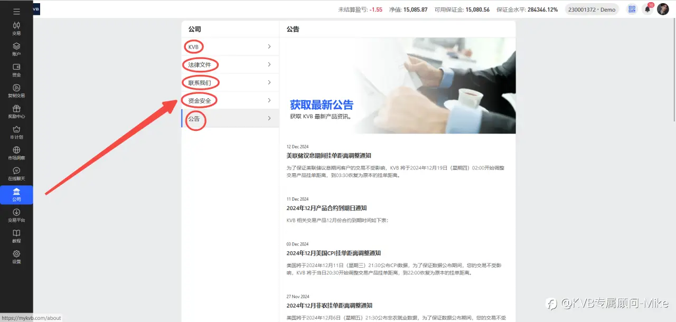Viewport: 676px width, 322px height.
Task: Open the hamburger menu icon
Action: [16, 11]
